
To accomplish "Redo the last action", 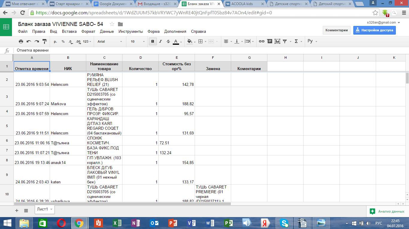I will tap(37, 41).
